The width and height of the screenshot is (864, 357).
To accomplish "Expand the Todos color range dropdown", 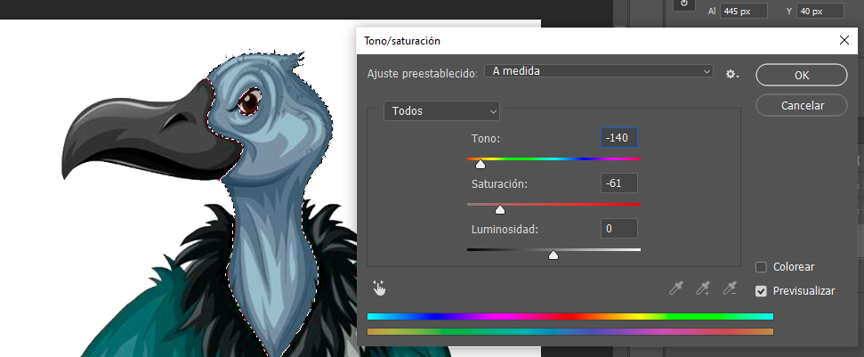I will [x=441, y=111].
